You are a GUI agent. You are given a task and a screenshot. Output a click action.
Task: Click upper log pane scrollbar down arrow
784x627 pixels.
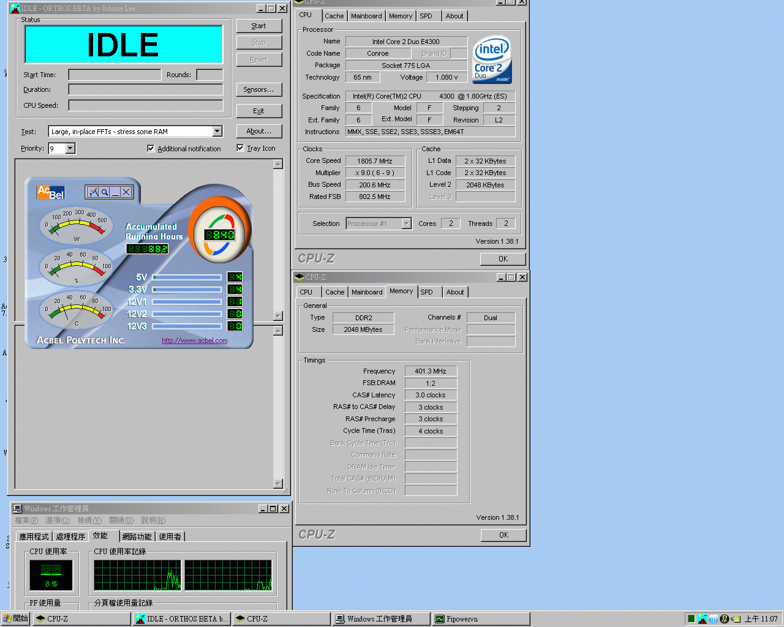(278, 316)
